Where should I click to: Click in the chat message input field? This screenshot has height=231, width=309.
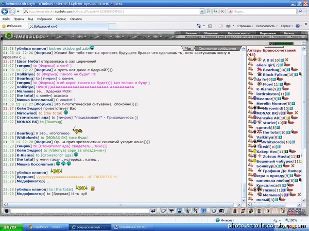coord(80,211)
